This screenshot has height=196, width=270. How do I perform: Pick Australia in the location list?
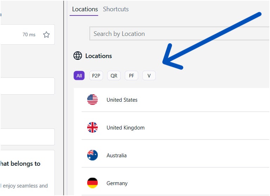click(175, 155)
